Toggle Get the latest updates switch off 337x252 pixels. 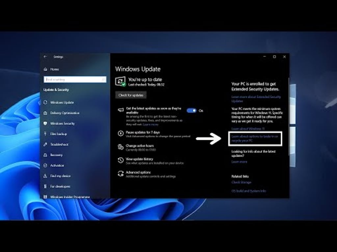[x=192, y=111]
